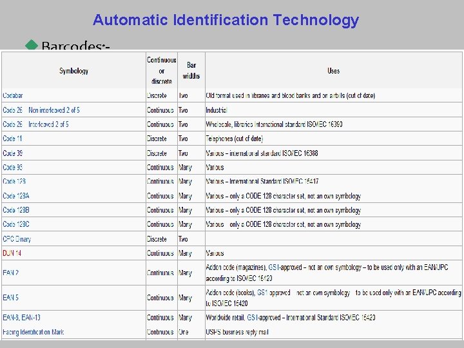Open the EAN-8, EAN-13 link
The height and width of the screenshot is (348, 464).
[22, 318]
